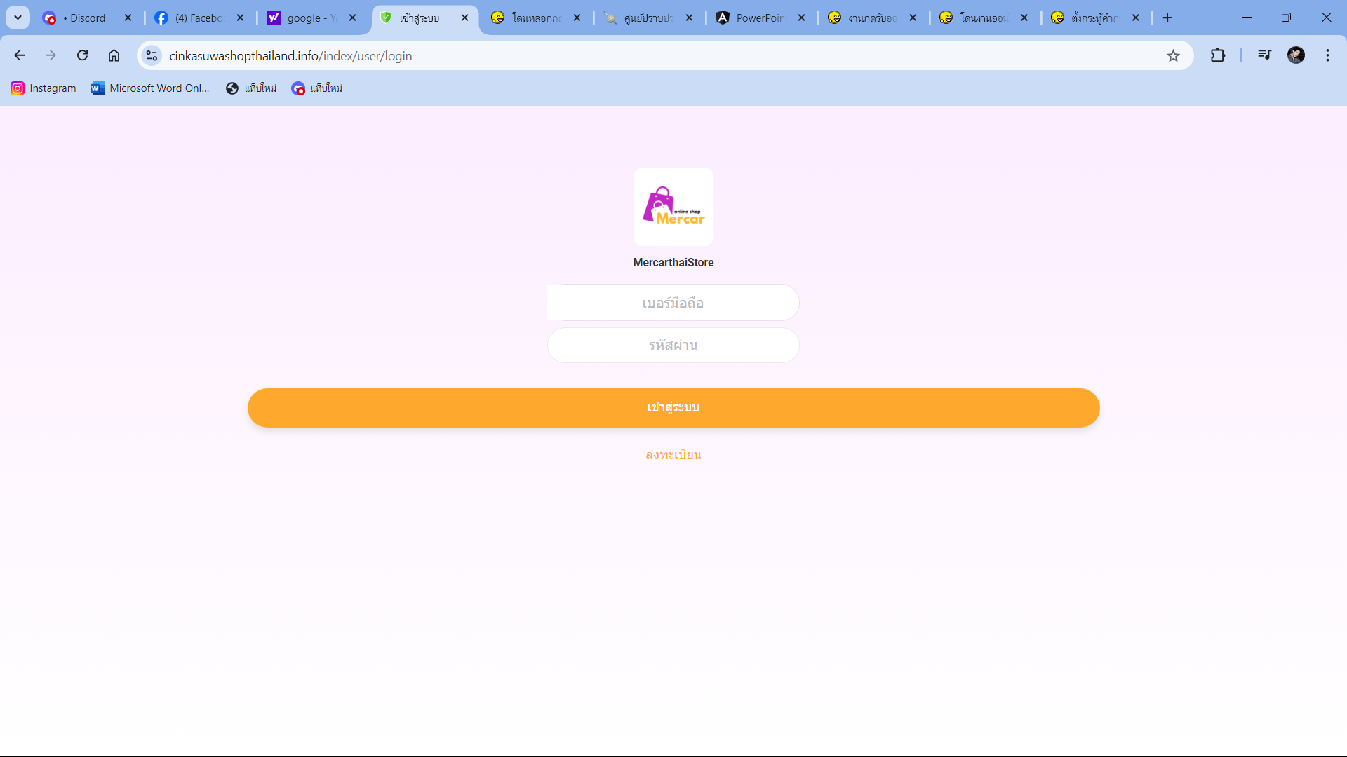Click the MercarthaiStore title text
This screenshot has height=757, width=1347.
coord(673,262)
